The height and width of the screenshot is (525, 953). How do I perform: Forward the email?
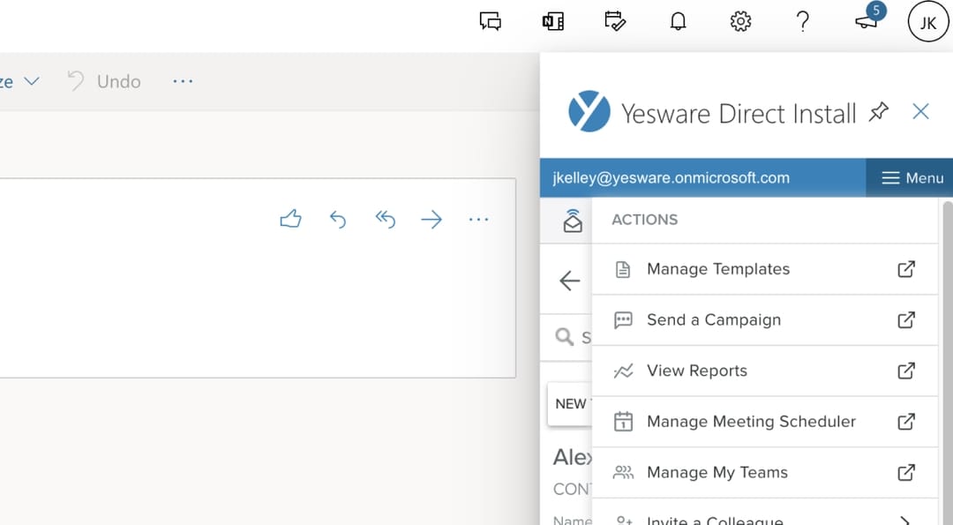(431, 219)
